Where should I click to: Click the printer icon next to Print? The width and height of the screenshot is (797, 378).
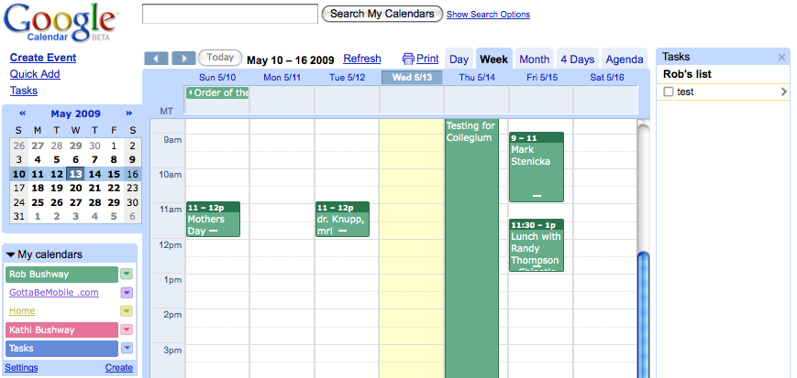click(x=408, y=59)
